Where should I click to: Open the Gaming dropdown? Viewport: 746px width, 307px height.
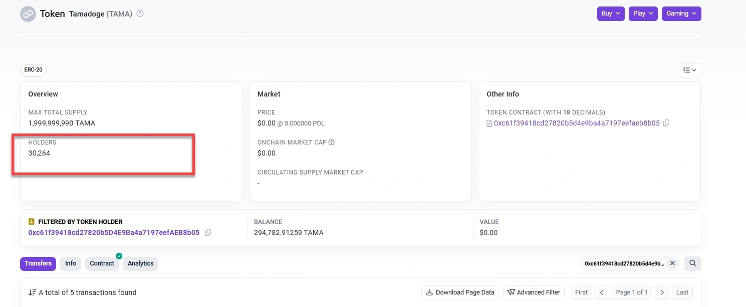coord(681,13)
